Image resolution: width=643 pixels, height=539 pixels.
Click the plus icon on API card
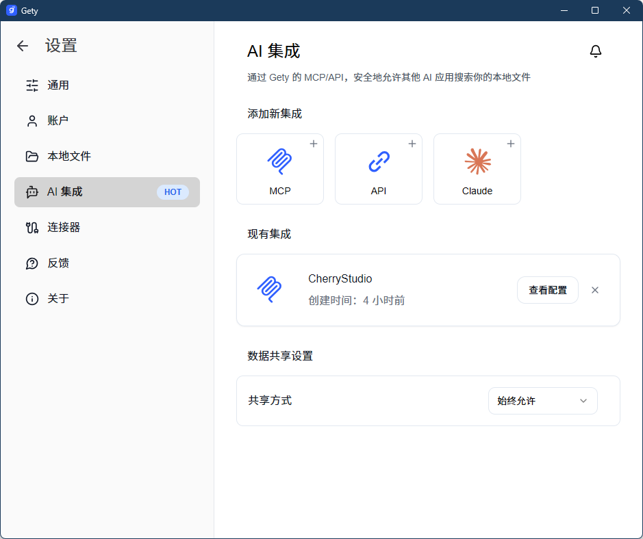coord(412,144)
